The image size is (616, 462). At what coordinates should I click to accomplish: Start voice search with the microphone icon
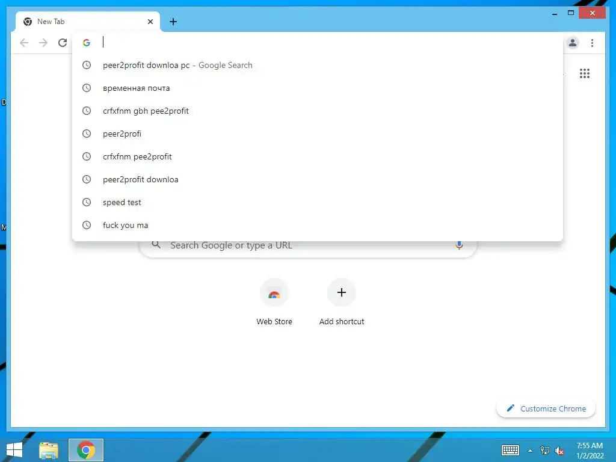[x=459, y=245]
